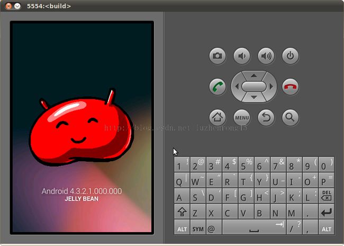The image size is (344, 246).
Task: Click the Android 4.3.2.1.000.000 version text
Action: [x=82, y=191]
